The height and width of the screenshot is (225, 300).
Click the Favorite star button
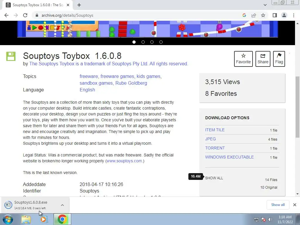(243, 59)
